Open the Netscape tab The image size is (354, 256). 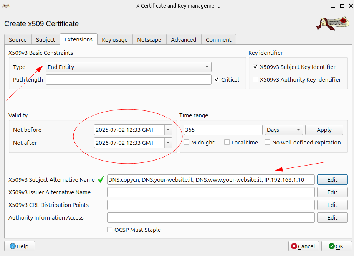point(149,39)
